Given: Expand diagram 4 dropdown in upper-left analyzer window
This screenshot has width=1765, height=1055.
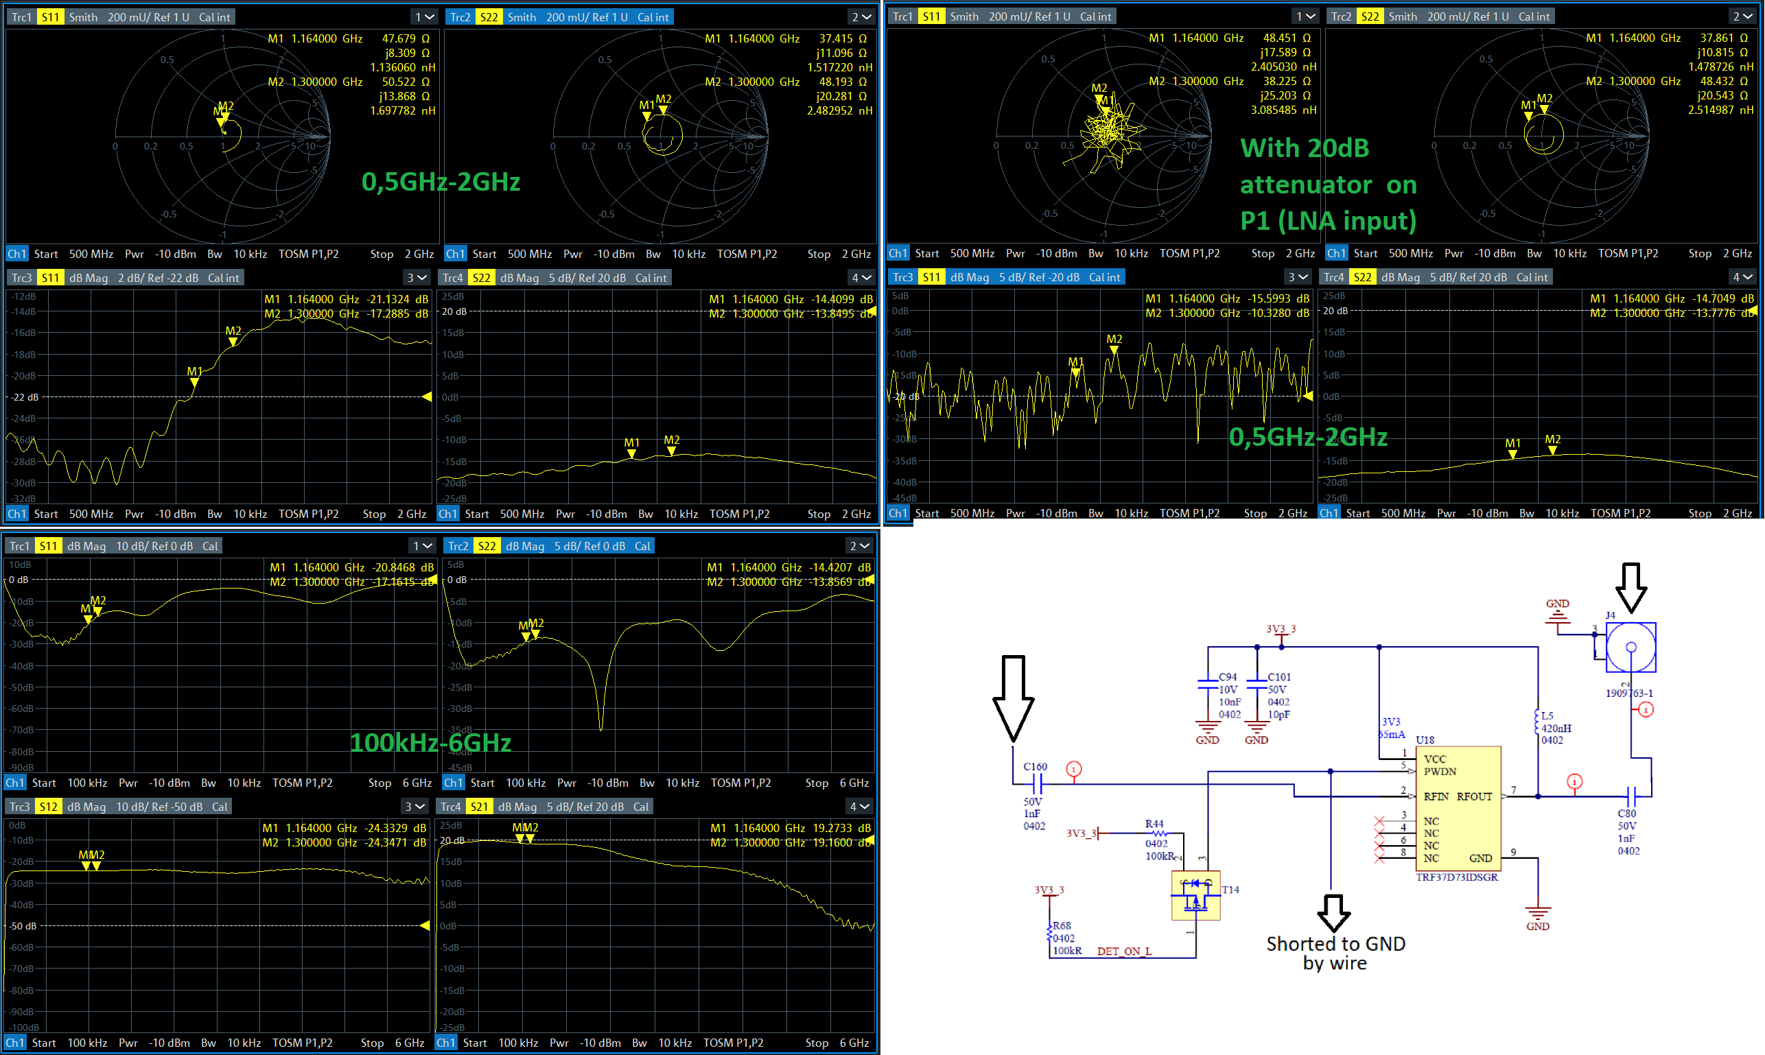Looking at the screenshot, I should pyautogui.click(x=863, y=277).
